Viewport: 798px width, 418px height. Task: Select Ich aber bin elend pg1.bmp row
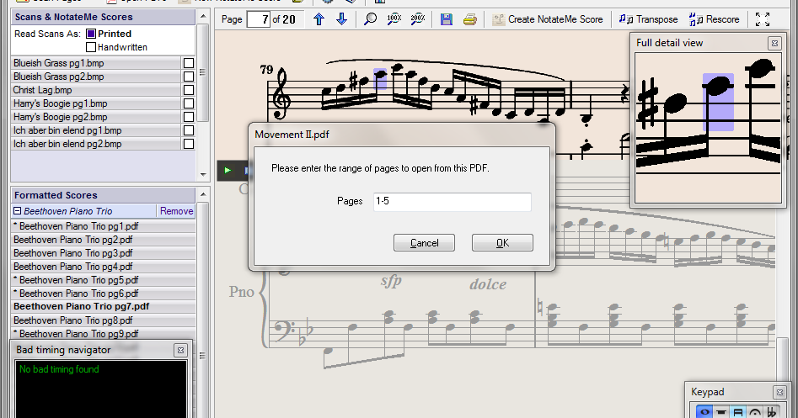[x=96, y=130]
